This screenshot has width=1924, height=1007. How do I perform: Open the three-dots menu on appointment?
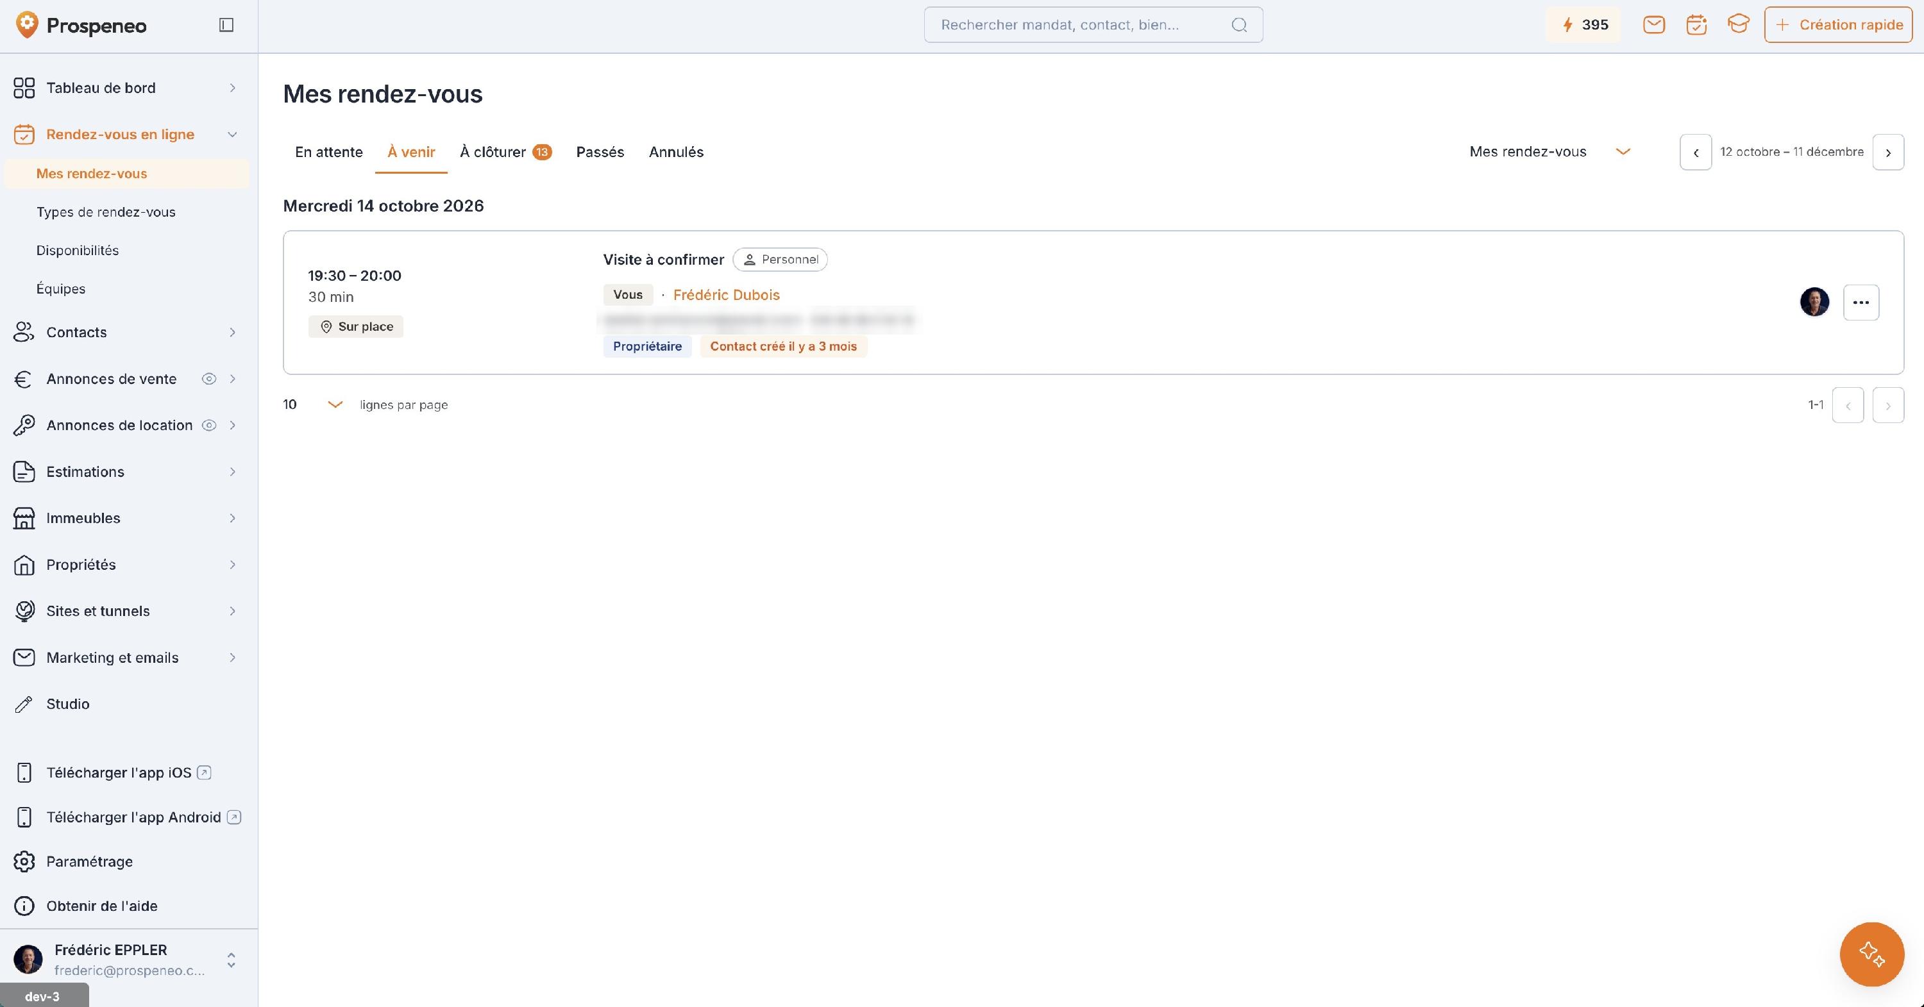1861,303
